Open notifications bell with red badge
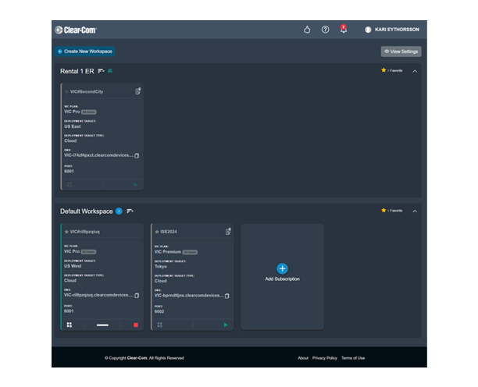478x387 pixels. pyautogui.click(x=343, y=30)
